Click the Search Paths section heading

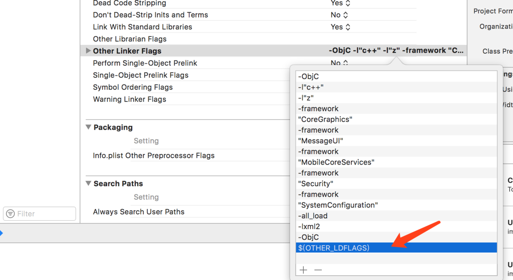coord(118,184)
